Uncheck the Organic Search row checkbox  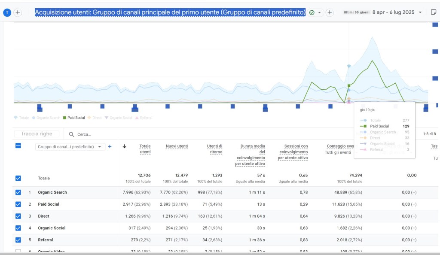pos(18,192)
